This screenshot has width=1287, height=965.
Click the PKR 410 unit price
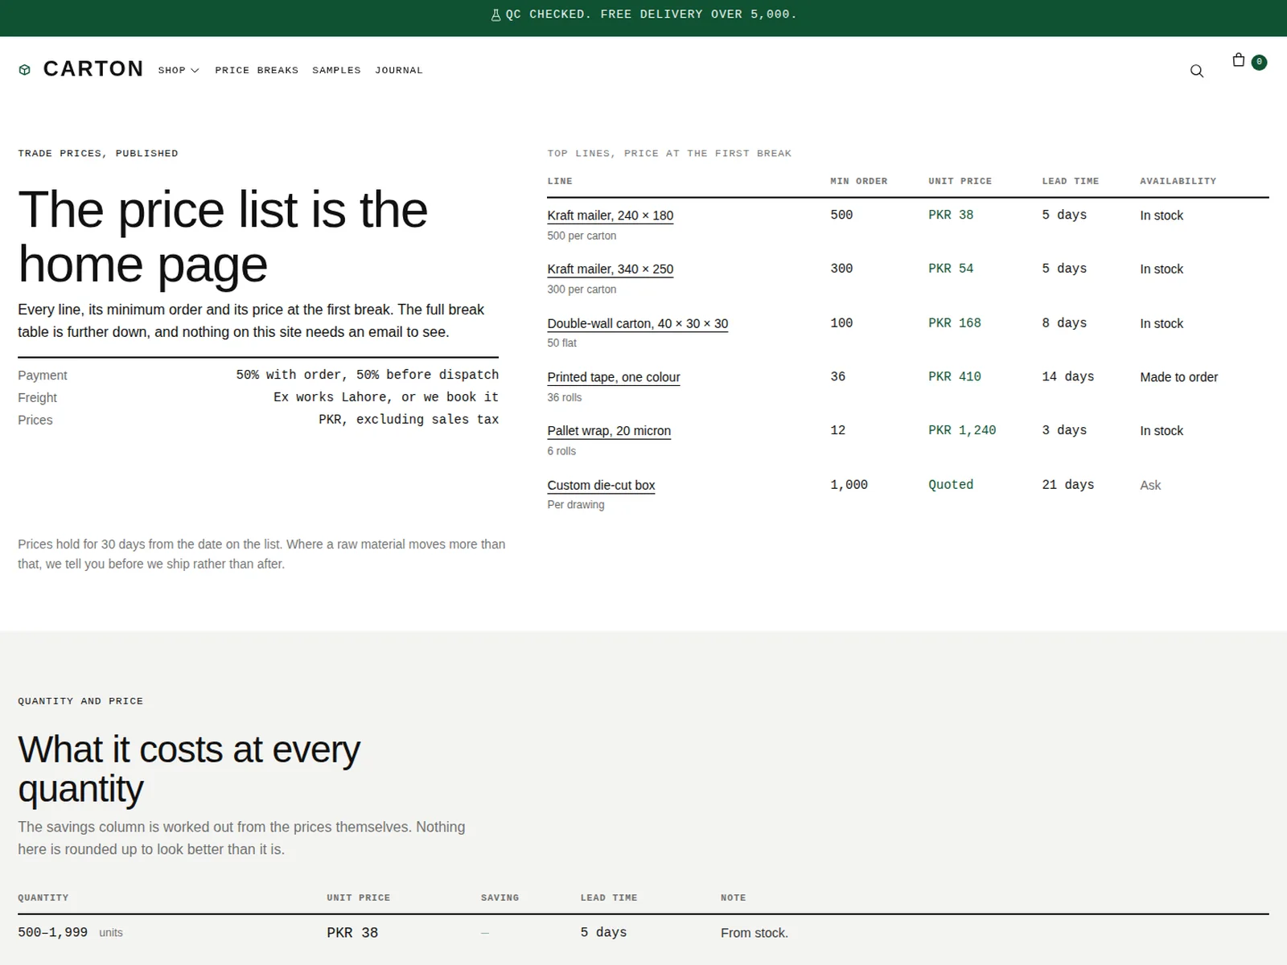click(x=955, y=376)
